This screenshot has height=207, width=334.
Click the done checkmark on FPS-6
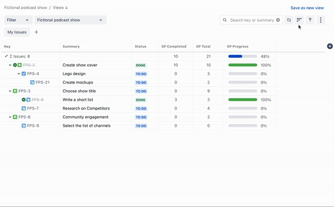[23, 100]
